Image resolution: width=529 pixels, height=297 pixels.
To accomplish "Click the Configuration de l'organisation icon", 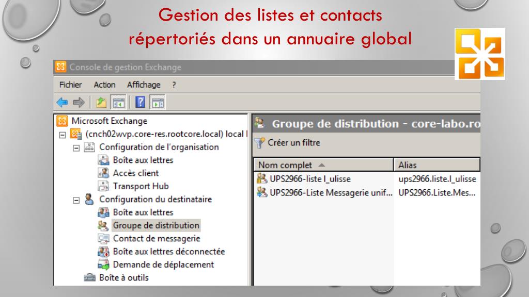I will [x=89, y=147].
